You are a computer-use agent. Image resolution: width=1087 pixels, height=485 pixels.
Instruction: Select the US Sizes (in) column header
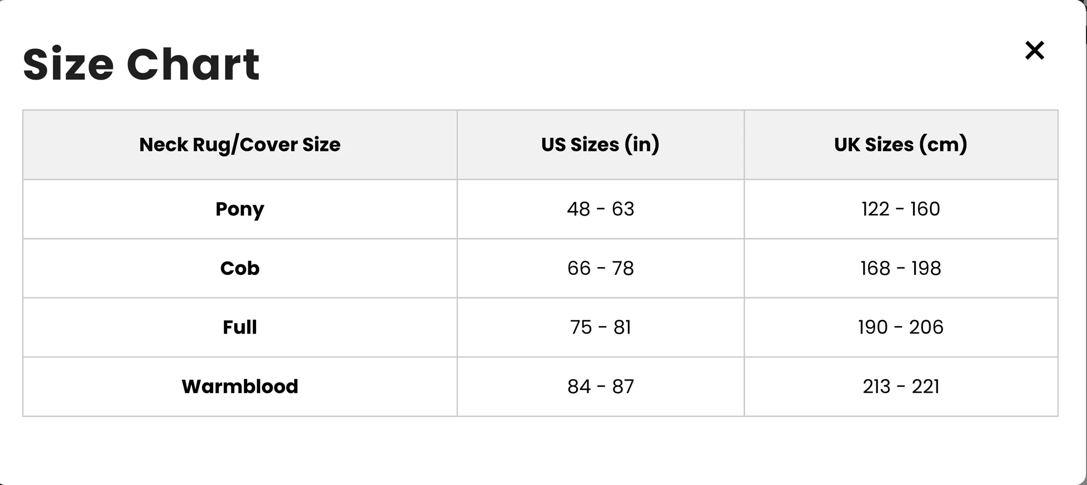(601, 144)
